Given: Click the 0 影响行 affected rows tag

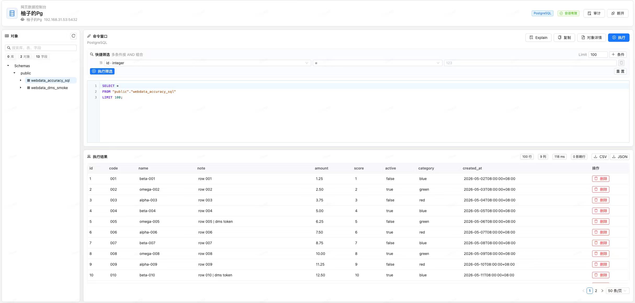Looking at the screenshot, I should point(579,157).
